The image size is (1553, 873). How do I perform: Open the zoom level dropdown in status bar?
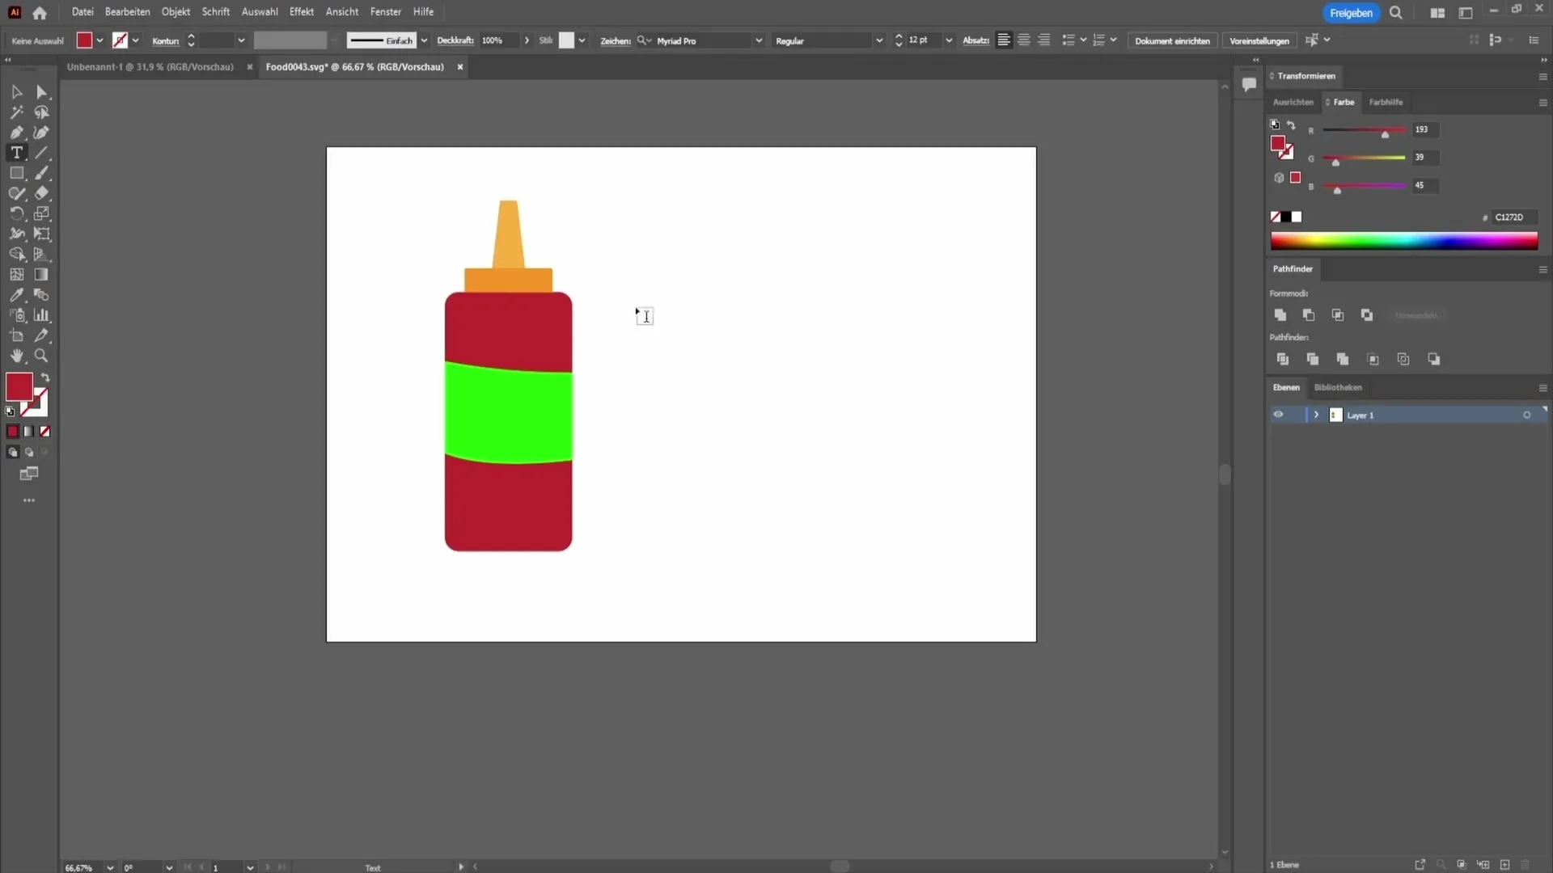click(110, 867)
